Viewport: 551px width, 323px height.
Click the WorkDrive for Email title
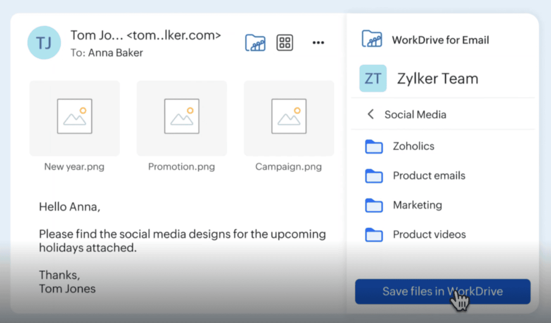pos(440,40)
